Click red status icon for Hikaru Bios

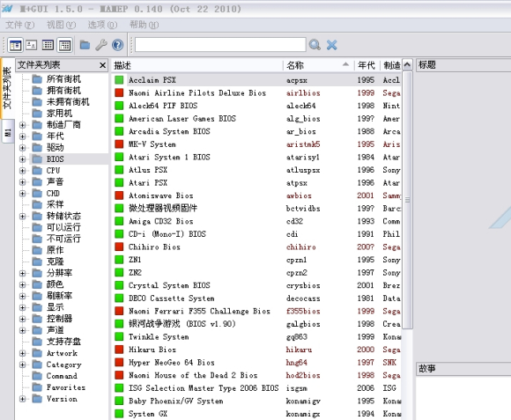(119, 350)
